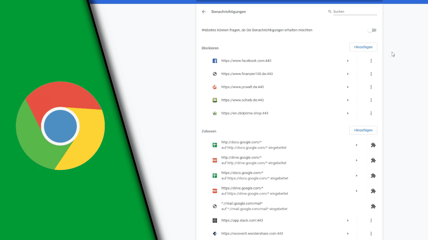Click the app.slack.com site icon
This screenshot has width=428, height=240.
coord(215,221)
